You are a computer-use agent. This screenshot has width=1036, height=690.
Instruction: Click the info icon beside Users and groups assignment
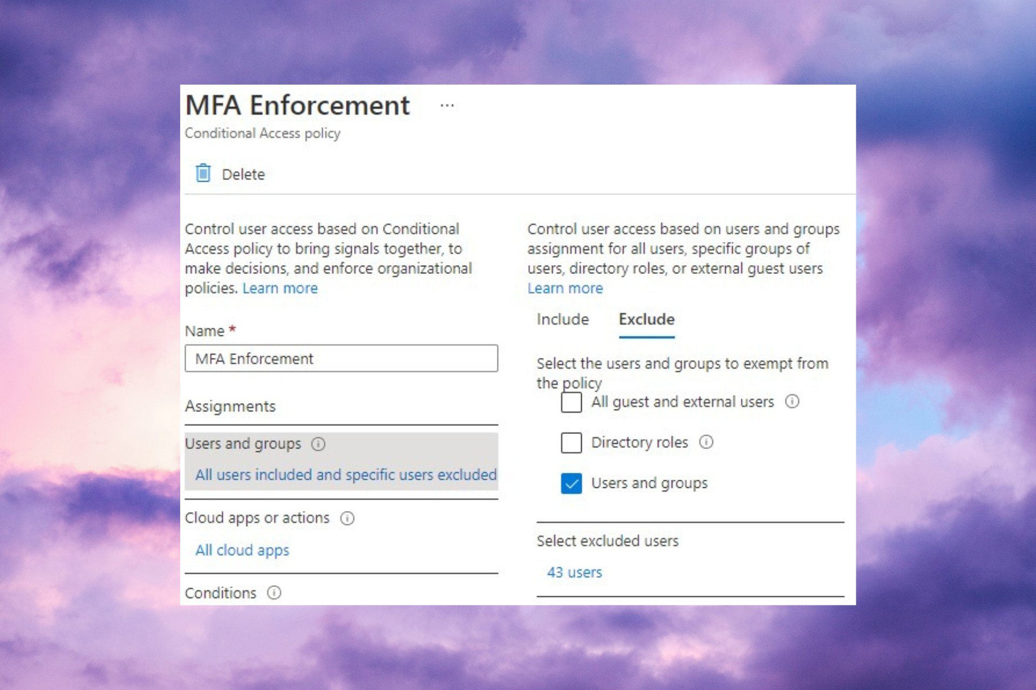tap(319, 444)
